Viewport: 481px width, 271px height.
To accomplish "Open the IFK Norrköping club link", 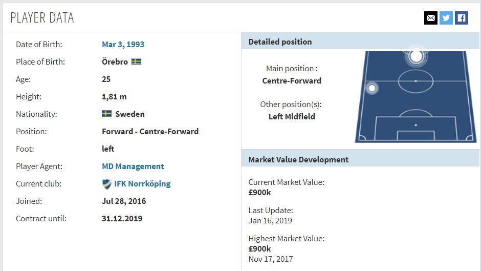I will point(142,184).
